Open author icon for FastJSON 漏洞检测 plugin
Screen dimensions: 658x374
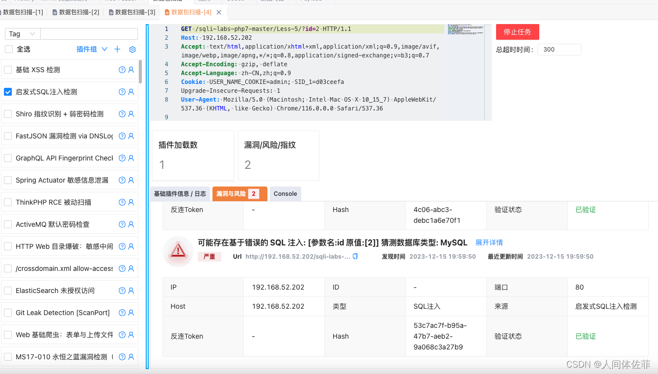[131, 136]
